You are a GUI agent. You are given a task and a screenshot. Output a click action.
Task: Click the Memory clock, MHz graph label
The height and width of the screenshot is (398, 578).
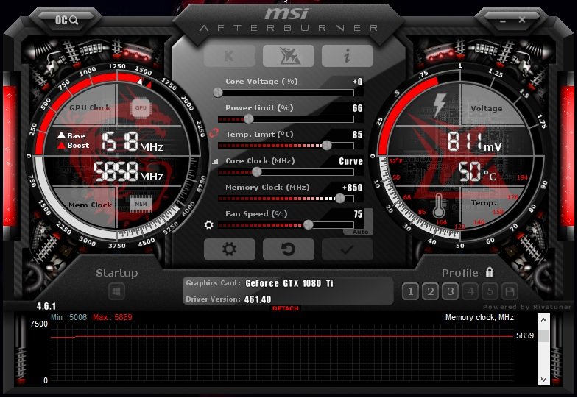(x=479, y=317)
